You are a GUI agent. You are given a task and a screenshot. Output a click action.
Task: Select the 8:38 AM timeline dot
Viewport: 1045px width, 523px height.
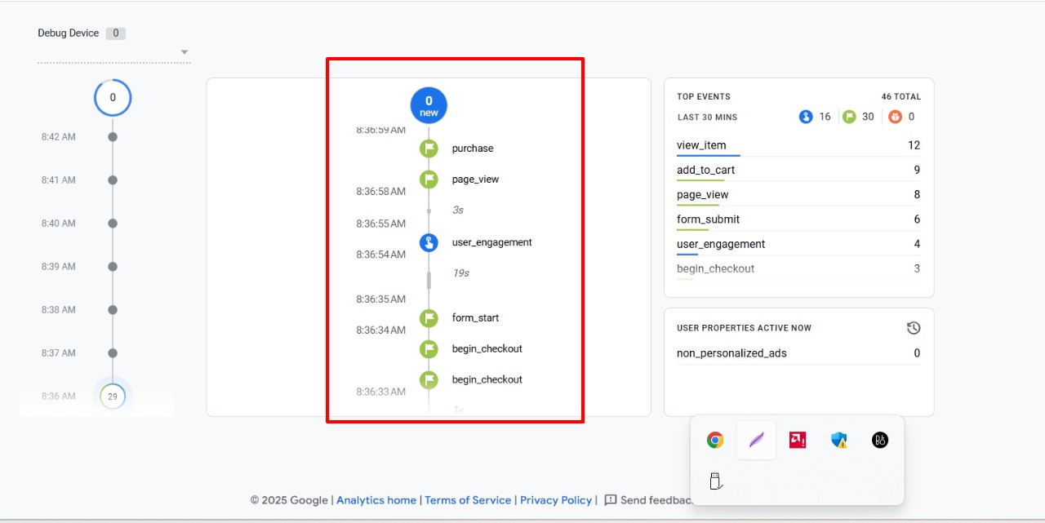click(113, 310)
